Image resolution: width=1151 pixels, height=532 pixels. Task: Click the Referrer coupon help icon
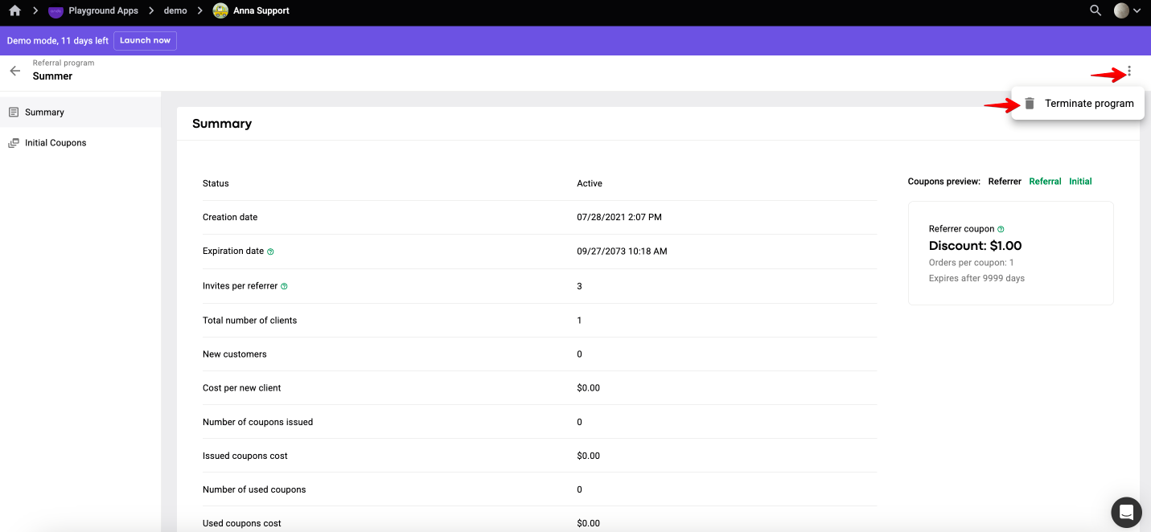(1001, 229)
